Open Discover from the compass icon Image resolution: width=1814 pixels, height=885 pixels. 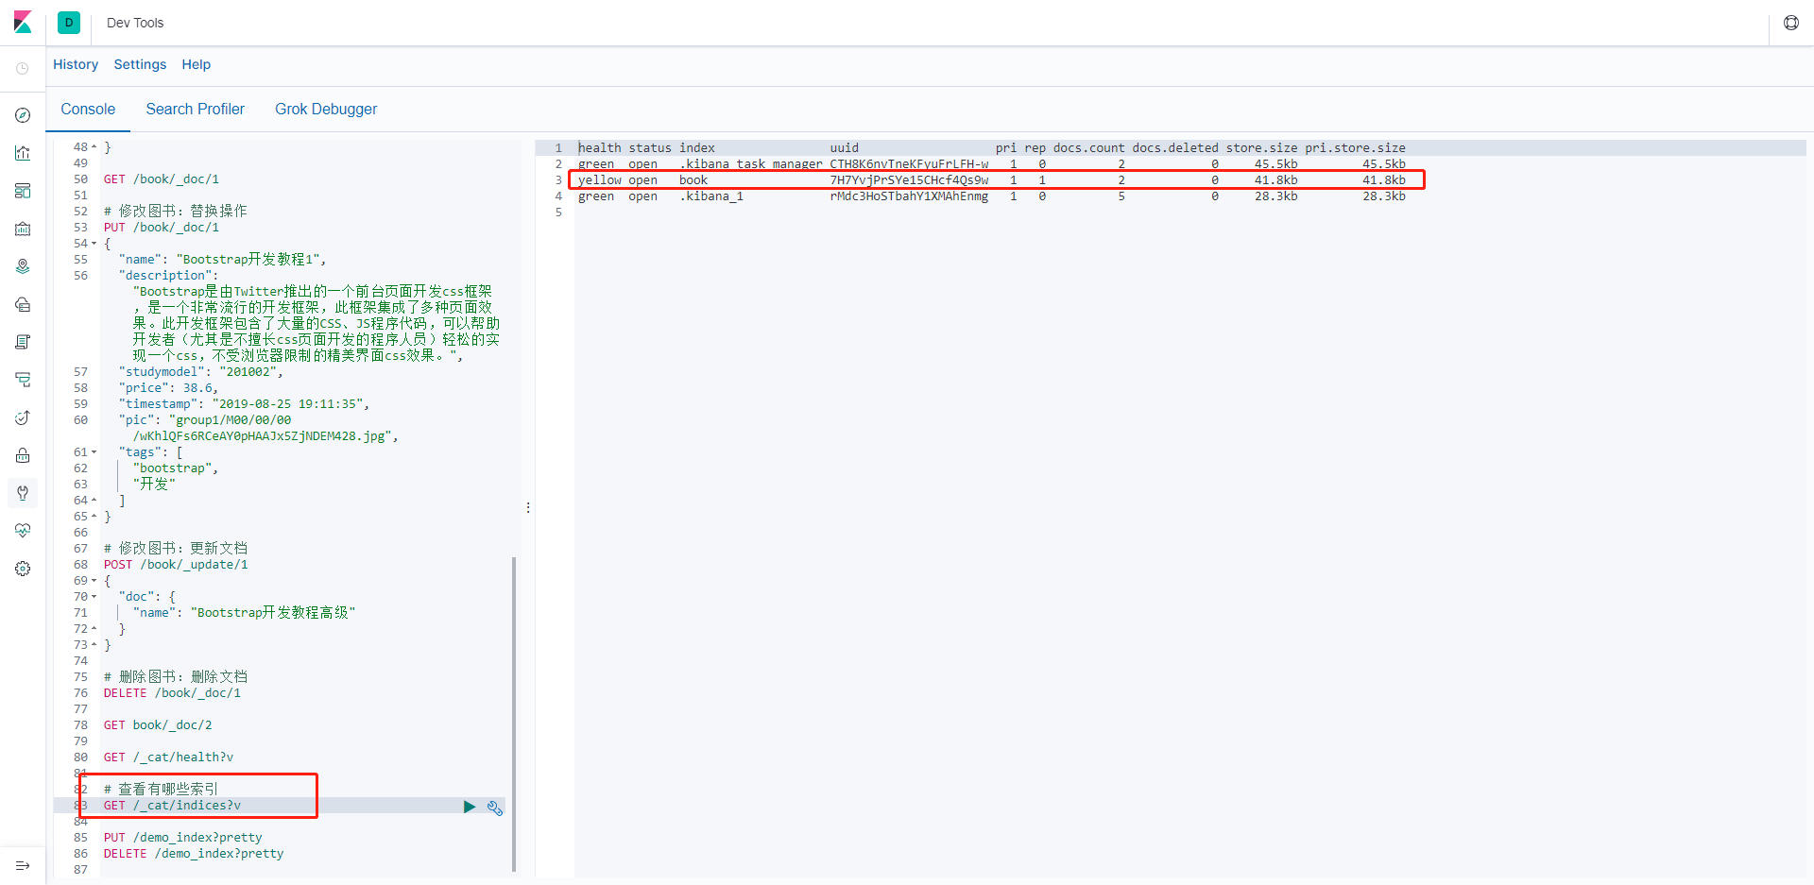coord(23,115)
